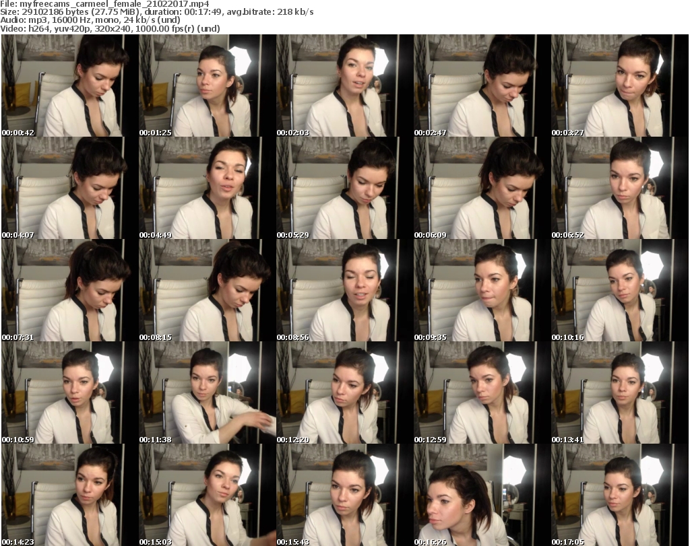Image resolution: width=690 pixels, height=546 pixels.
Task: Click the frame stamped 00:15:03
Action: point(207,495)
